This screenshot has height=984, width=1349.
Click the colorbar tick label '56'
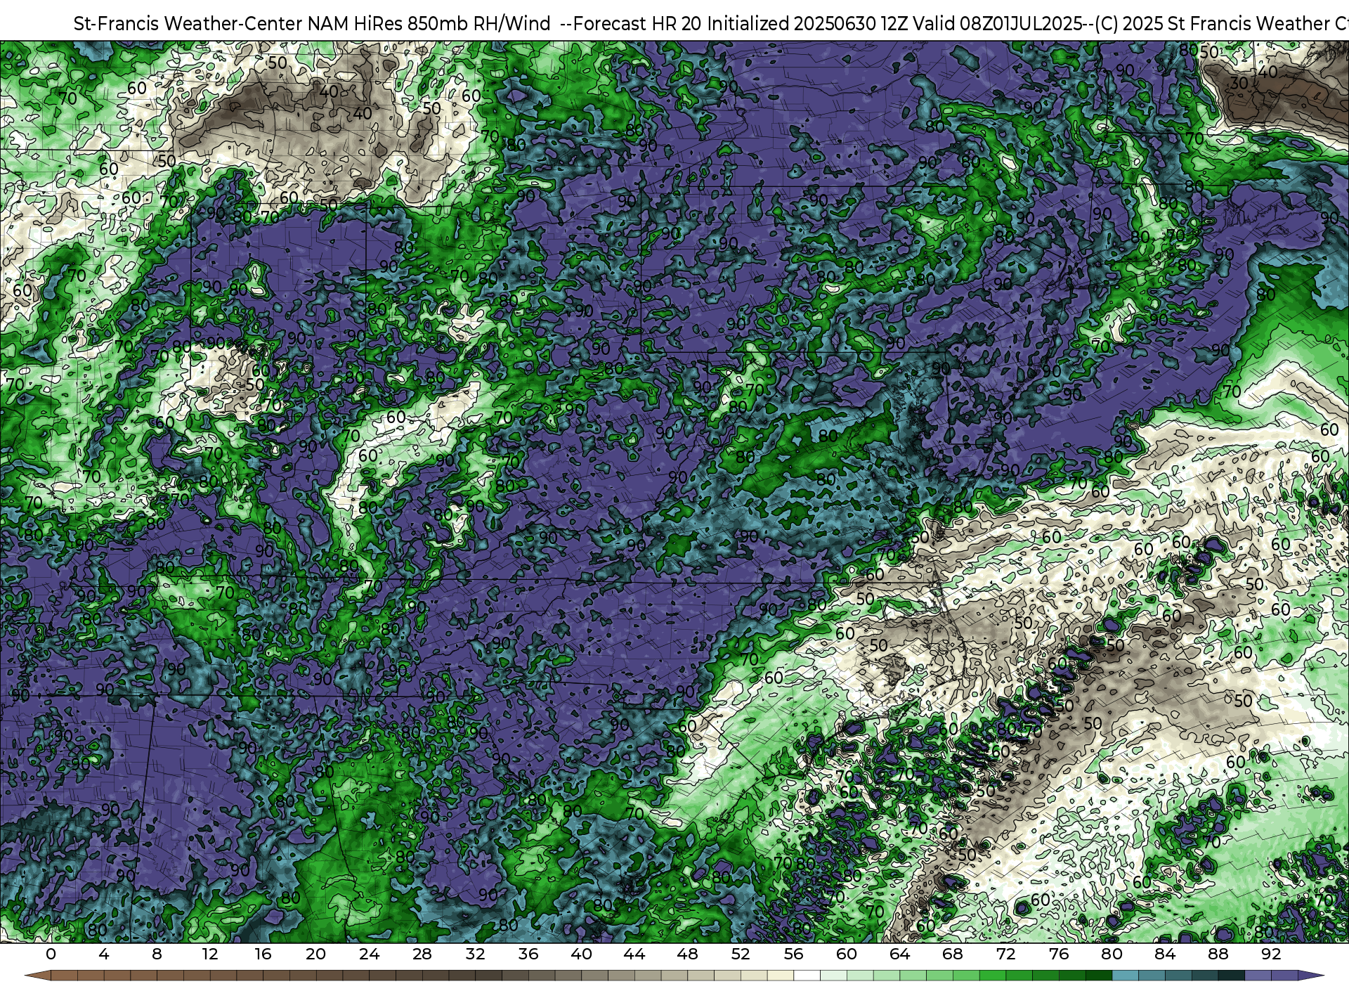794,954
